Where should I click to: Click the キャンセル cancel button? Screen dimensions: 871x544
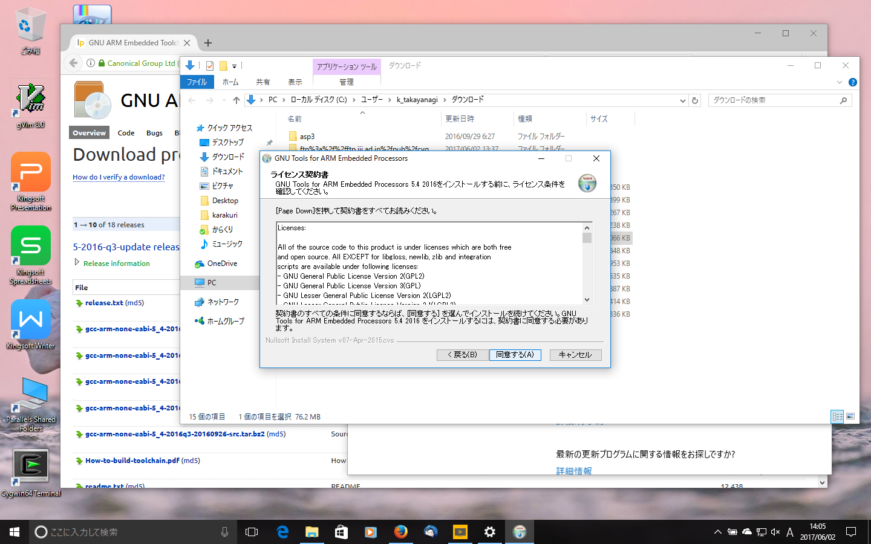575,355
